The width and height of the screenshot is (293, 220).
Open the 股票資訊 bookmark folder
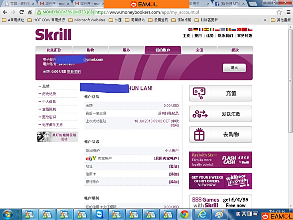(158, 20)
